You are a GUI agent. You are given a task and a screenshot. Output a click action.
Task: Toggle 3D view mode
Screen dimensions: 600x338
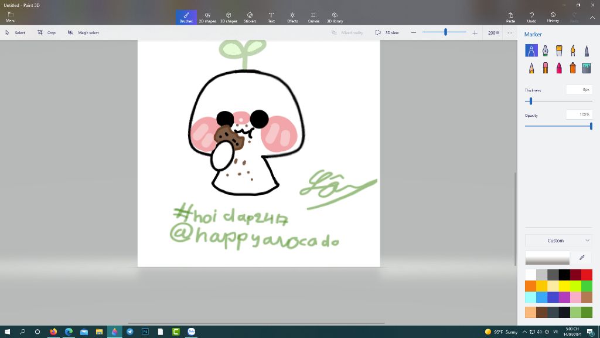(x=387, y=33)
